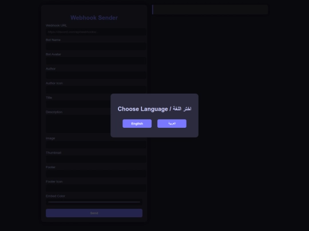Choose the العربية language button
The image size is (309, 231).
click(172, 124)
